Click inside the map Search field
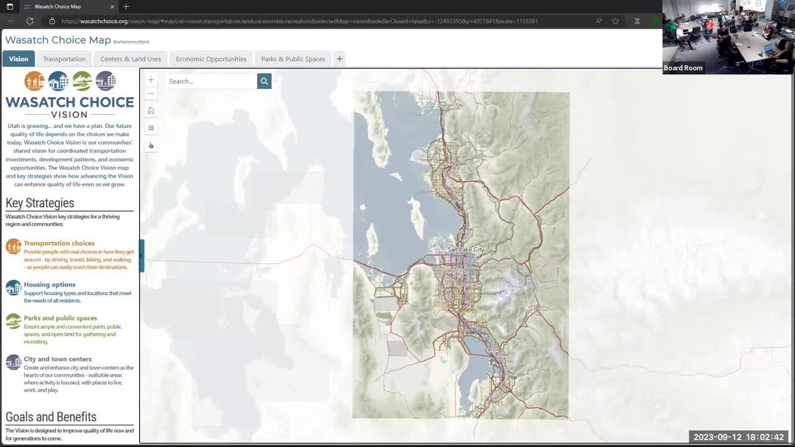The width and height of the screenshot is (795, 447). [x=208, y=81]
